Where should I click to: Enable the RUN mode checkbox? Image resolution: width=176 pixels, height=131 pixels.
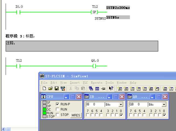pos(57,109)
